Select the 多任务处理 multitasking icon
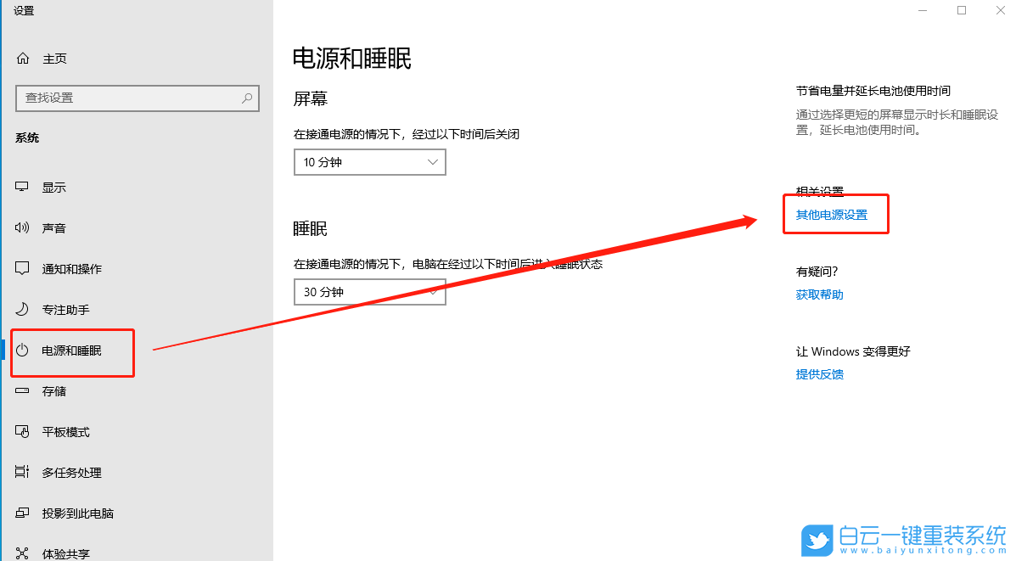1016x561 pixels. [21, 472]
